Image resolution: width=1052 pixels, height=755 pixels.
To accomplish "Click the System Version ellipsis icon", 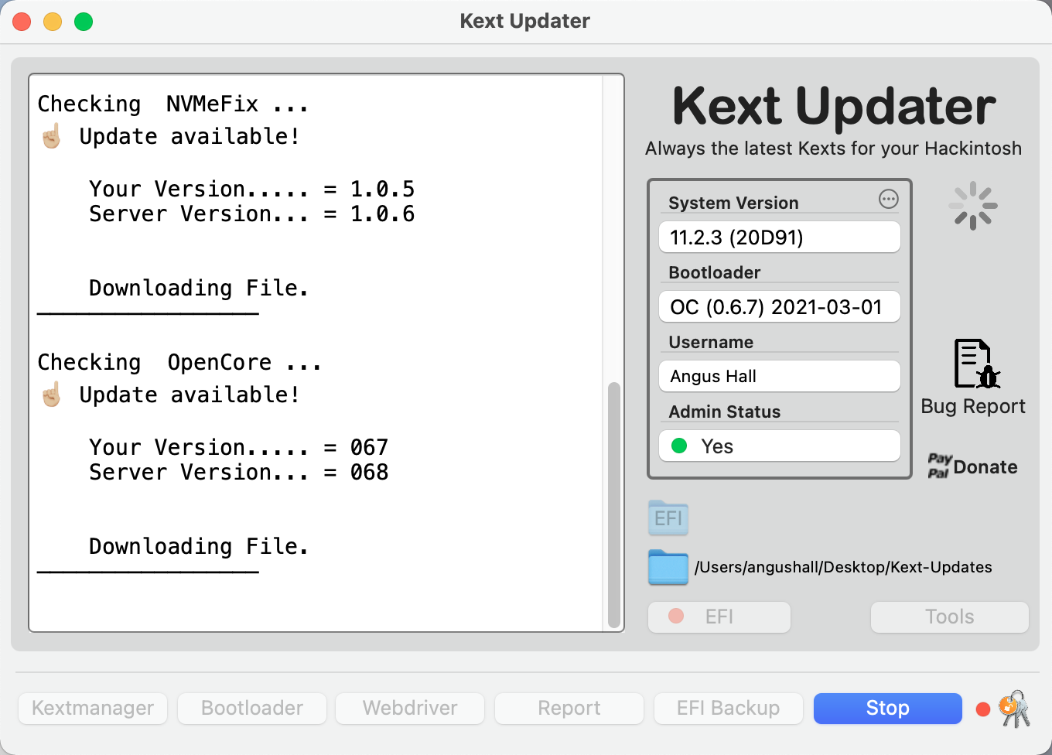I will coord(889,199).
